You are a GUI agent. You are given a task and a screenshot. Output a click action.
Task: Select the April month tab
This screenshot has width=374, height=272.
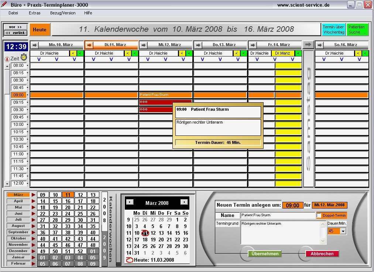(18, 201)
